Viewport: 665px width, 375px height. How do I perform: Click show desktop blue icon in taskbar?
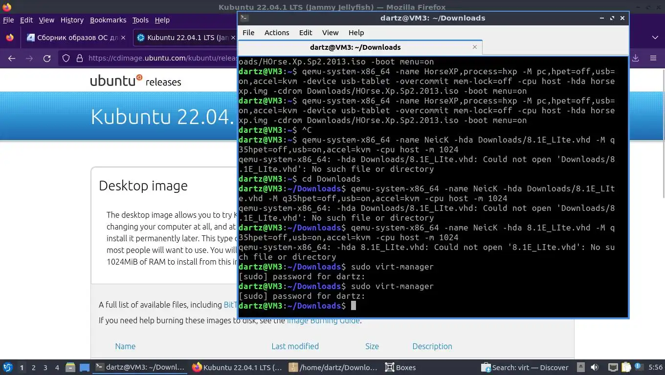85,367
